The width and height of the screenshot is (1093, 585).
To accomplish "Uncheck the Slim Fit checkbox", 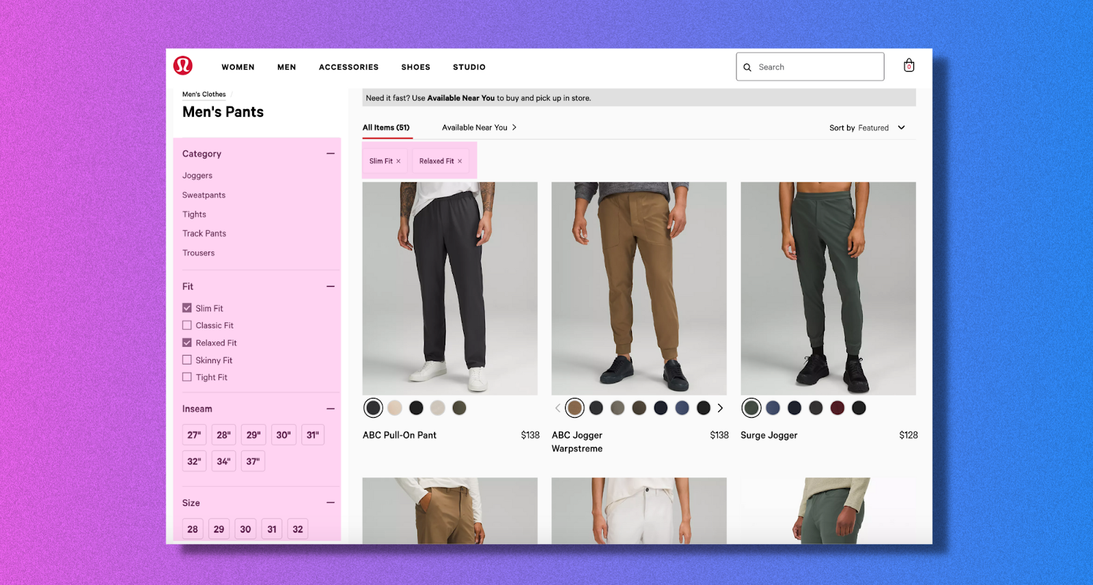I will point(187,308).
